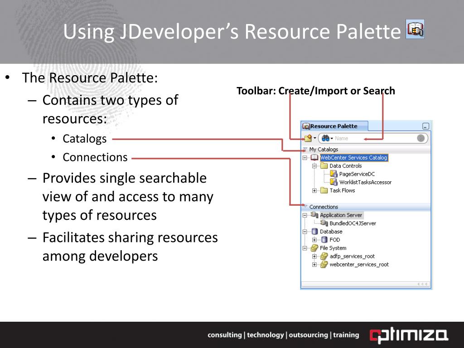
Task: Select Database tree item
Action: [x=331, y=232]
